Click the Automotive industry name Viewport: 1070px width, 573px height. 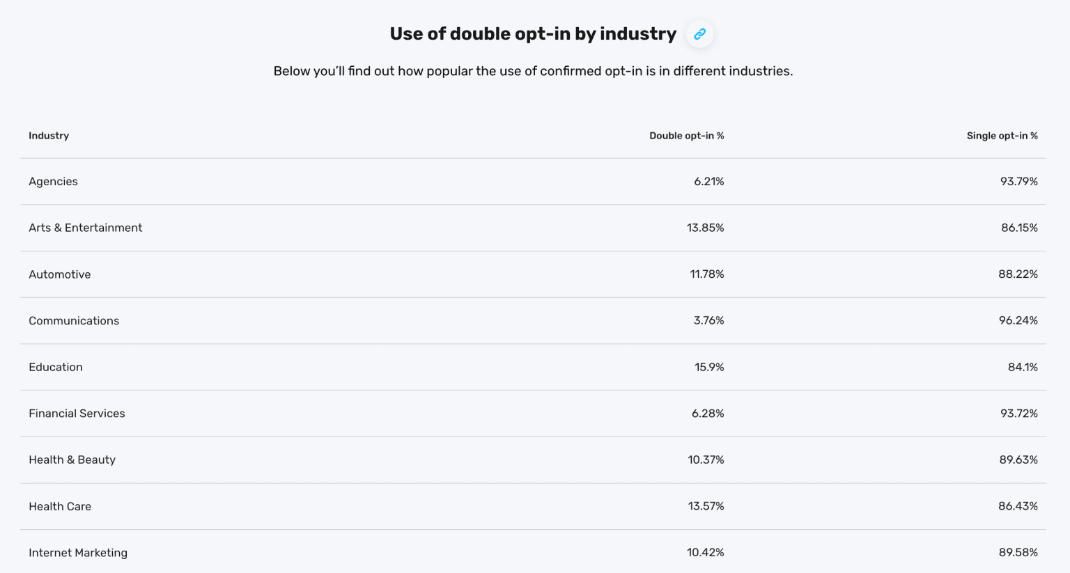(59, 274)
